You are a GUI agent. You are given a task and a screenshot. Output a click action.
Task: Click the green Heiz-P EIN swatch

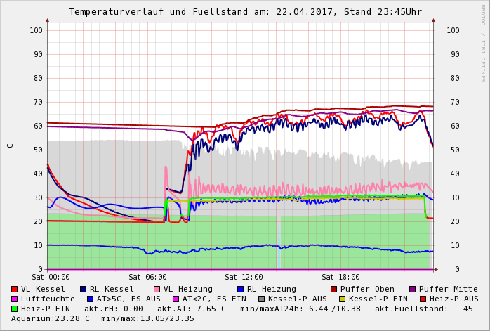[15, 309]
